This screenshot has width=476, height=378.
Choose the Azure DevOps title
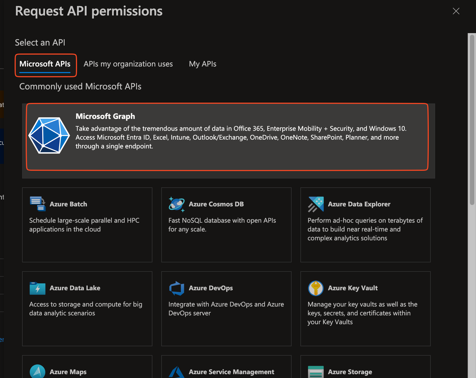(211, 288)
